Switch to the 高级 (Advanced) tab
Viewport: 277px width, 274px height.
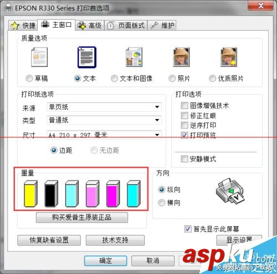point(90,25)
